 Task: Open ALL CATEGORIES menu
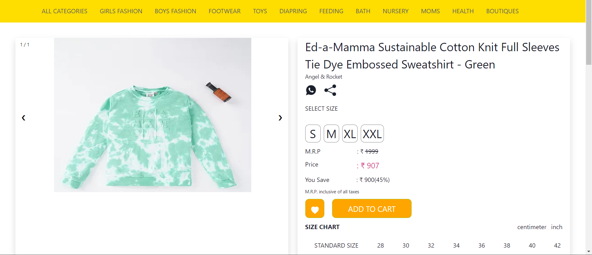[x=64, y=11]
